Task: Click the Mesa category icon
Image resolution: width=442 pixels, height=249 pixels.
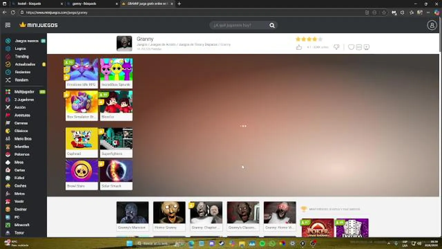Action: click(x=8, y=162)
